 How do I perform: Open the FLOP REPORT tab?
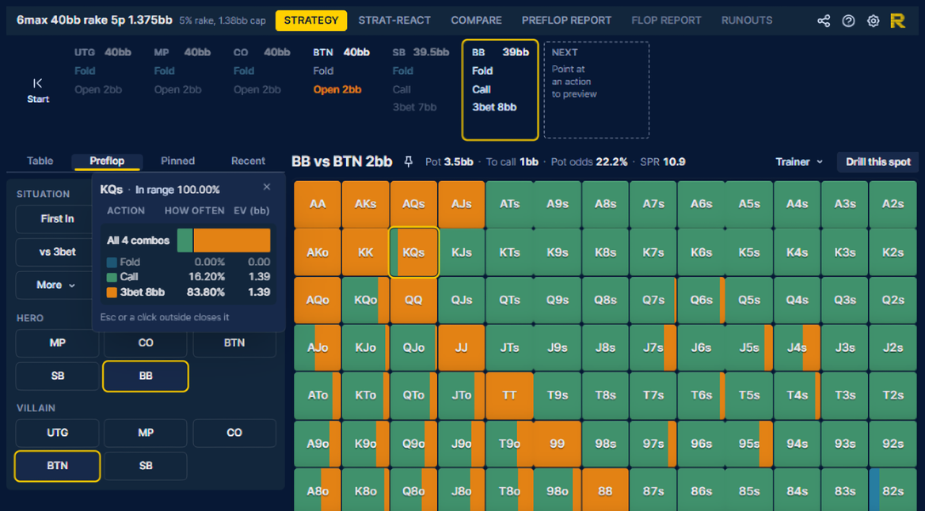coord(666,20)
